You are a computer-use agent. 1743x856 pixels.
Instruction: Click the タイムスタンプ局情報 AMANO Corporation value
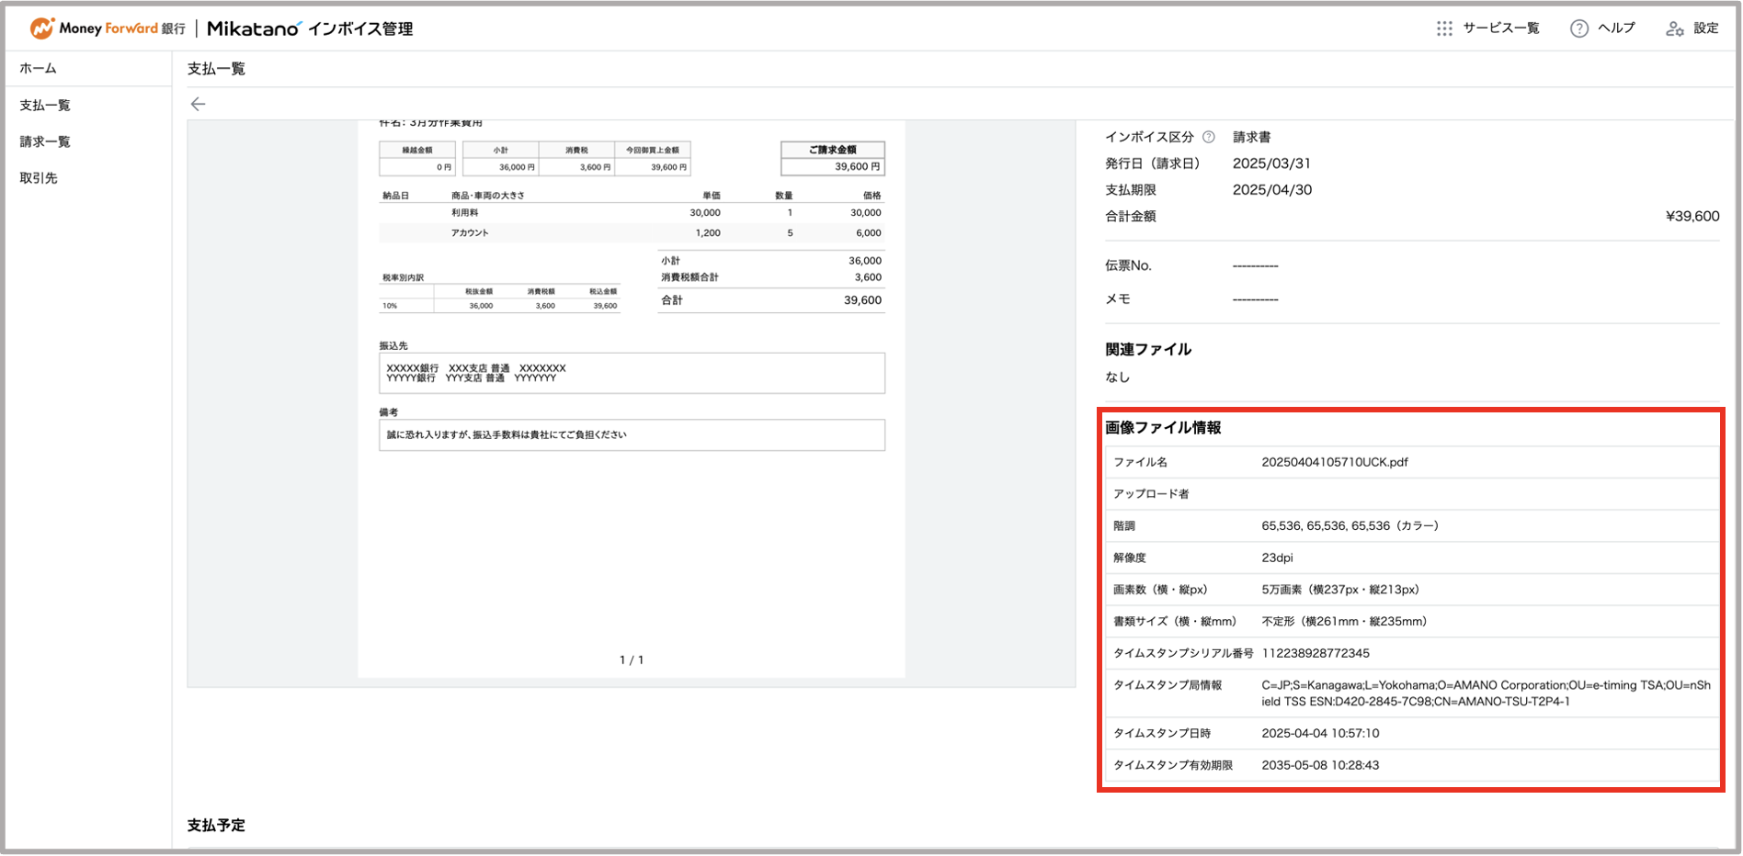(1486, 693)
